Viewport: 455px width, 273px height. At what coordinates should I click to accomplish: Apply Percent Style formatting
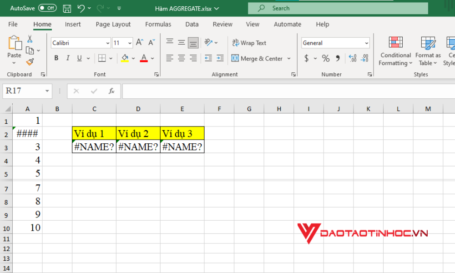[326, 58]
